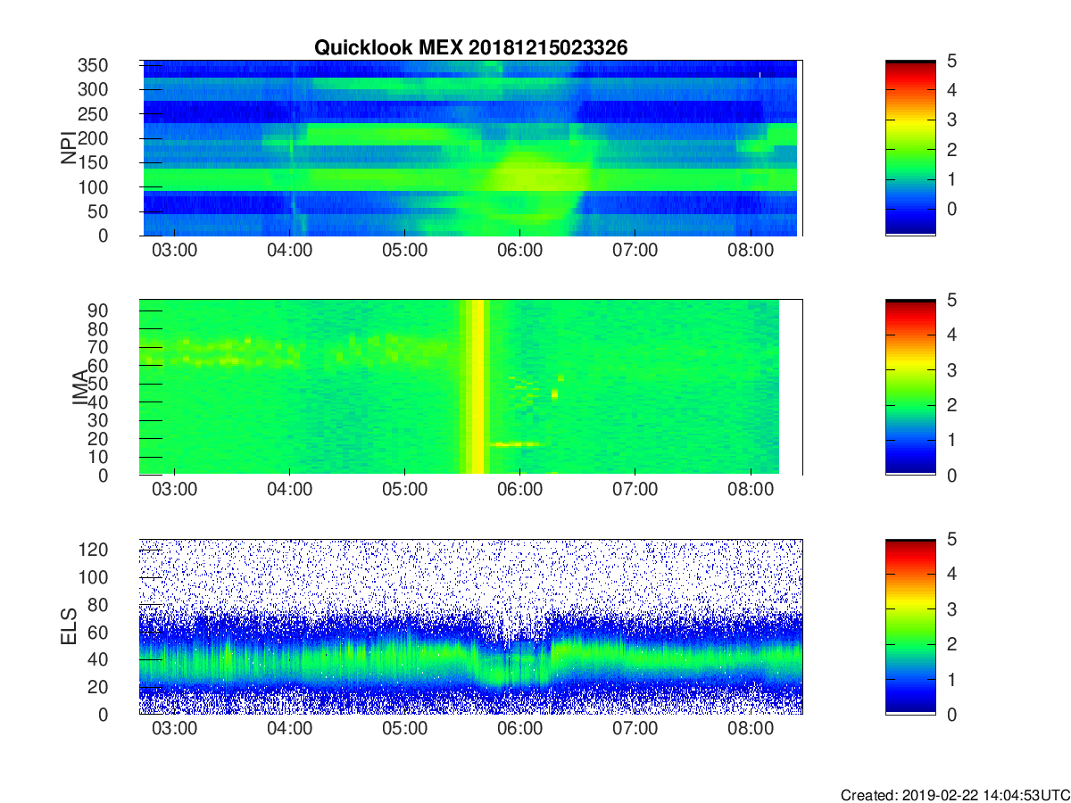
Task: Click the NPI spectrogram plot area
Action: point(470,148)
